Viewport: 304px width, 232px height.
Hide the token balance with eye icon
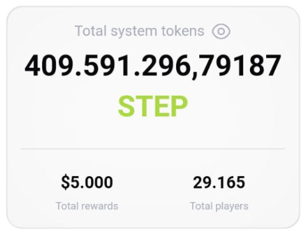click(221, 31)
